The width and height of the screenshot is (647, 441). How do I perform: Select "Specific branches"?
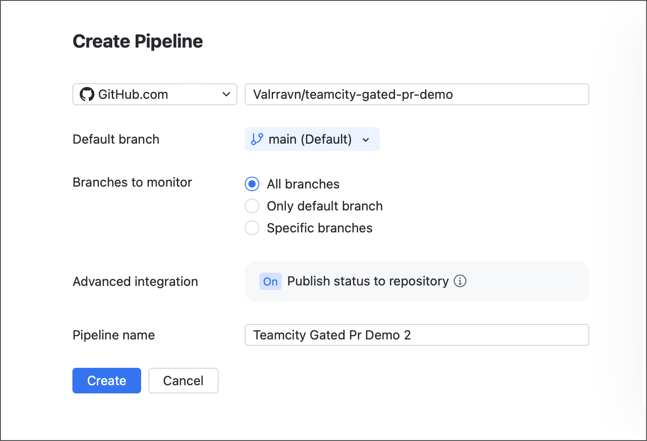coord(252,228)
